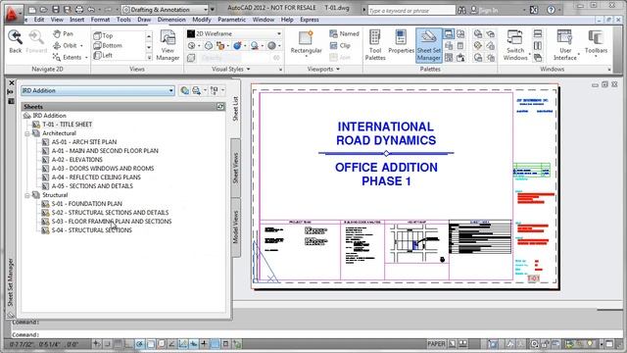Create a Rectangular viewport
This screenshot has width=627, height=353.
pyautogui.click(x=306, y=42)
